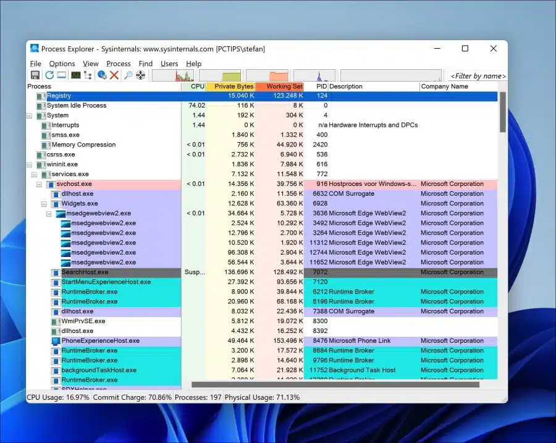The width and height of the screenshot is (556, 443).
Task: Click the Filter by name field
Action: (478, 76)
